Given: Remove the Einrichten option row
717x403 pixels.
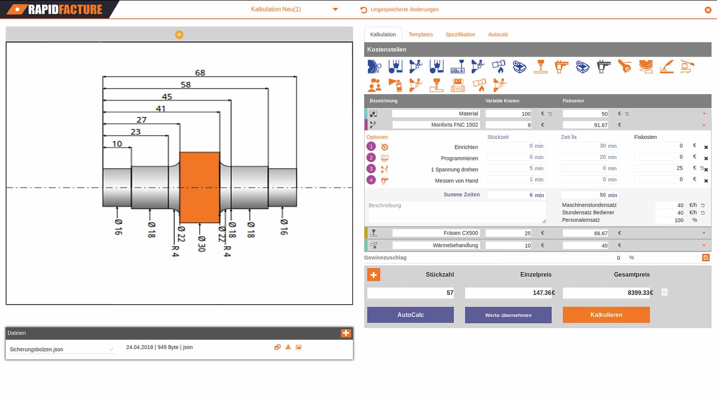Looking at the screenshot, I should click(x=706, y=147).
